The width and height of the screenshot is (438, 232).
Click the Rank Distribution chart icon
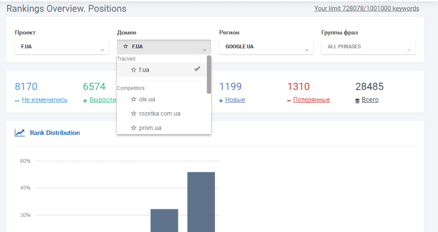click(20, 133)
